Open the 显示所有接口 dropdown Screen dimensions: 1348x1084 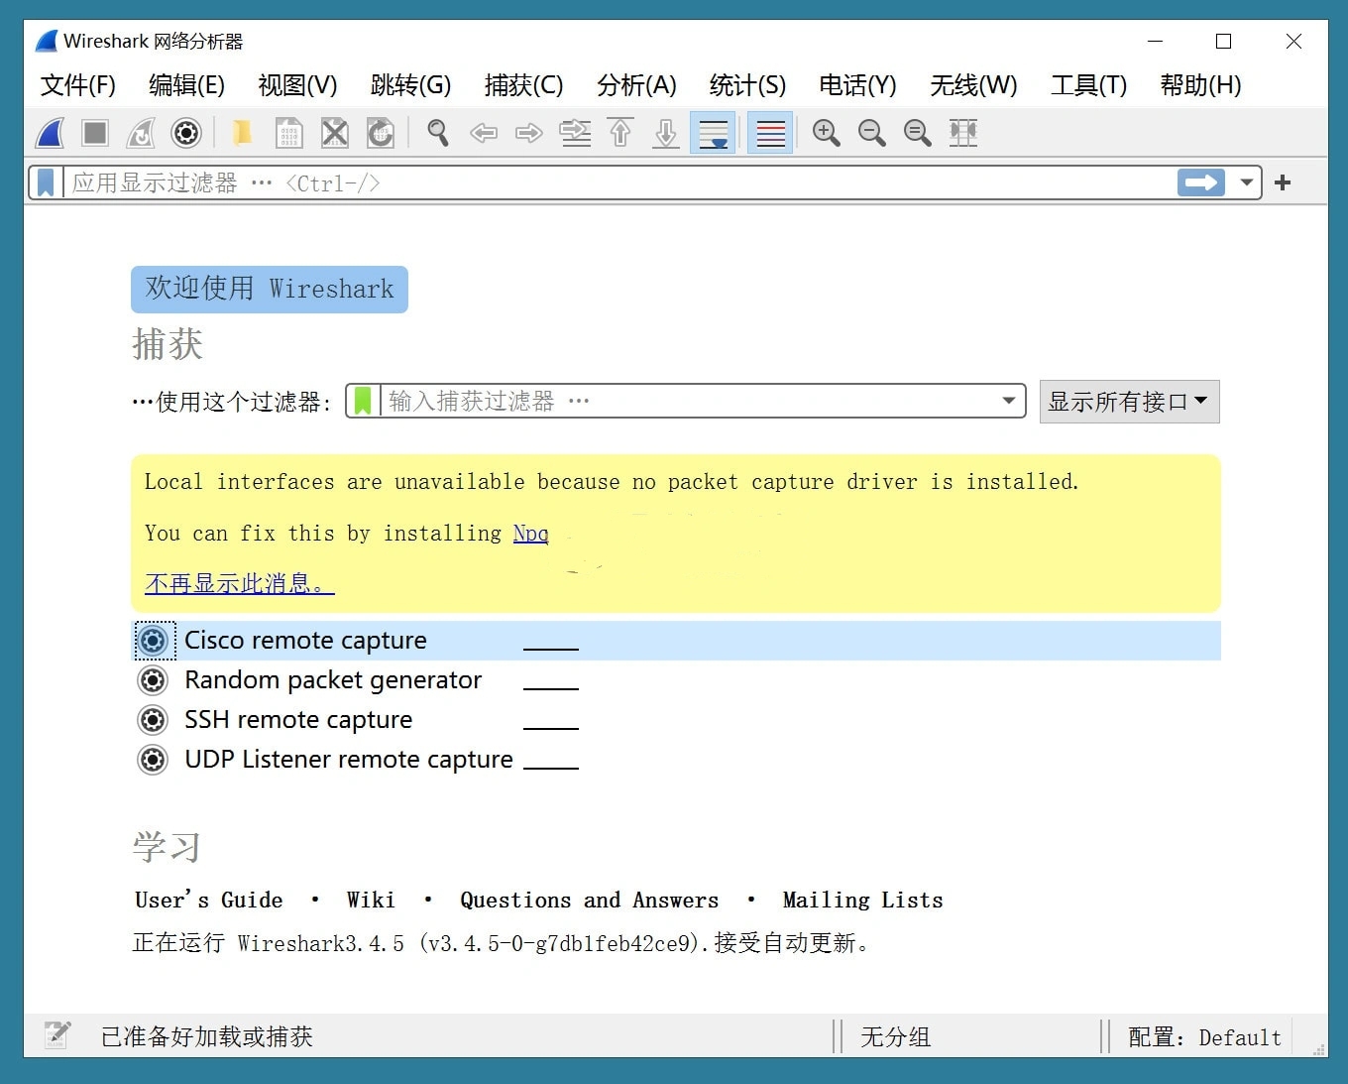[x=1128, y=402]
